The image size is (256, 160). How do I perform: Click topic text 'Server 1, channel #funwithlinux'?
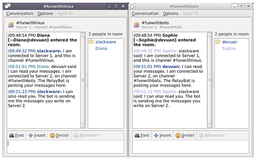pyautogui.click(x=44, y=27)
